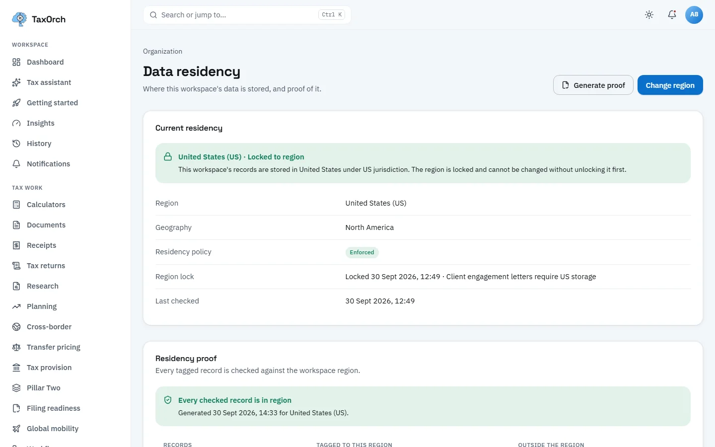Click the Tax provision bank icon
Screen dimensions: 715x447
(x=16, y=368)
